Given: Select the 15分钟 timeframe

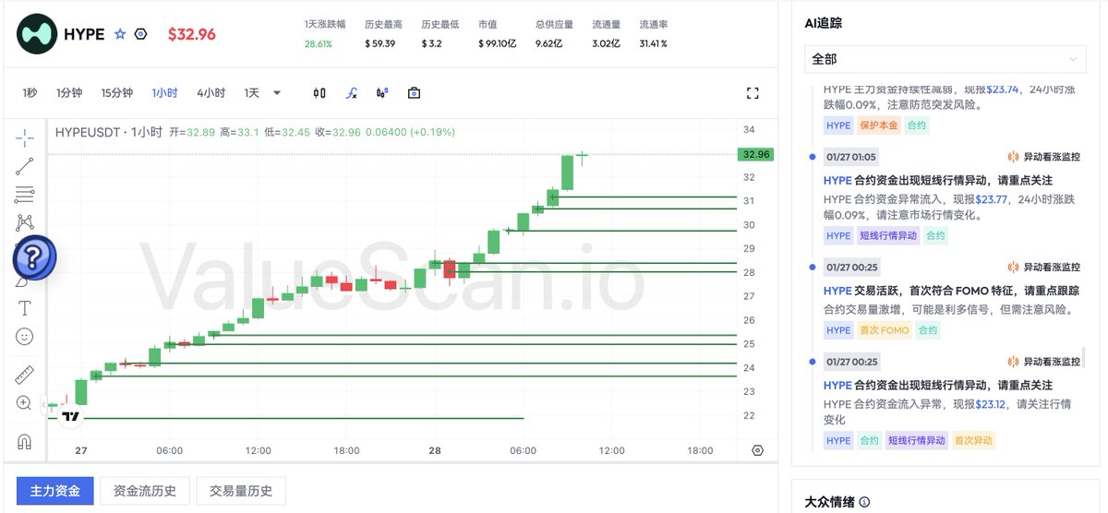Looking at the screenshot, I should coord(117,92).
